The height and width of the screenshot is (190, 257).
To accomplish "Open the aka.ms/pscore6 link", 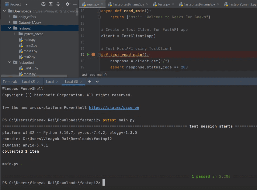I will [x=114, y=108].
